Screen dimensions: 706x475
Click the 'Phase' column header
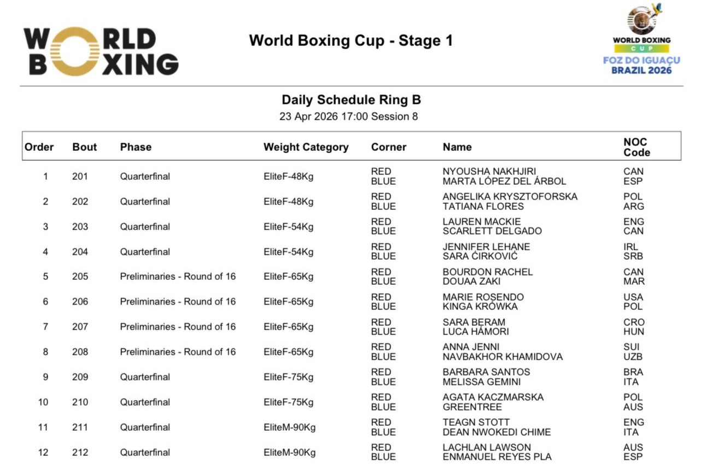[136, 147]
